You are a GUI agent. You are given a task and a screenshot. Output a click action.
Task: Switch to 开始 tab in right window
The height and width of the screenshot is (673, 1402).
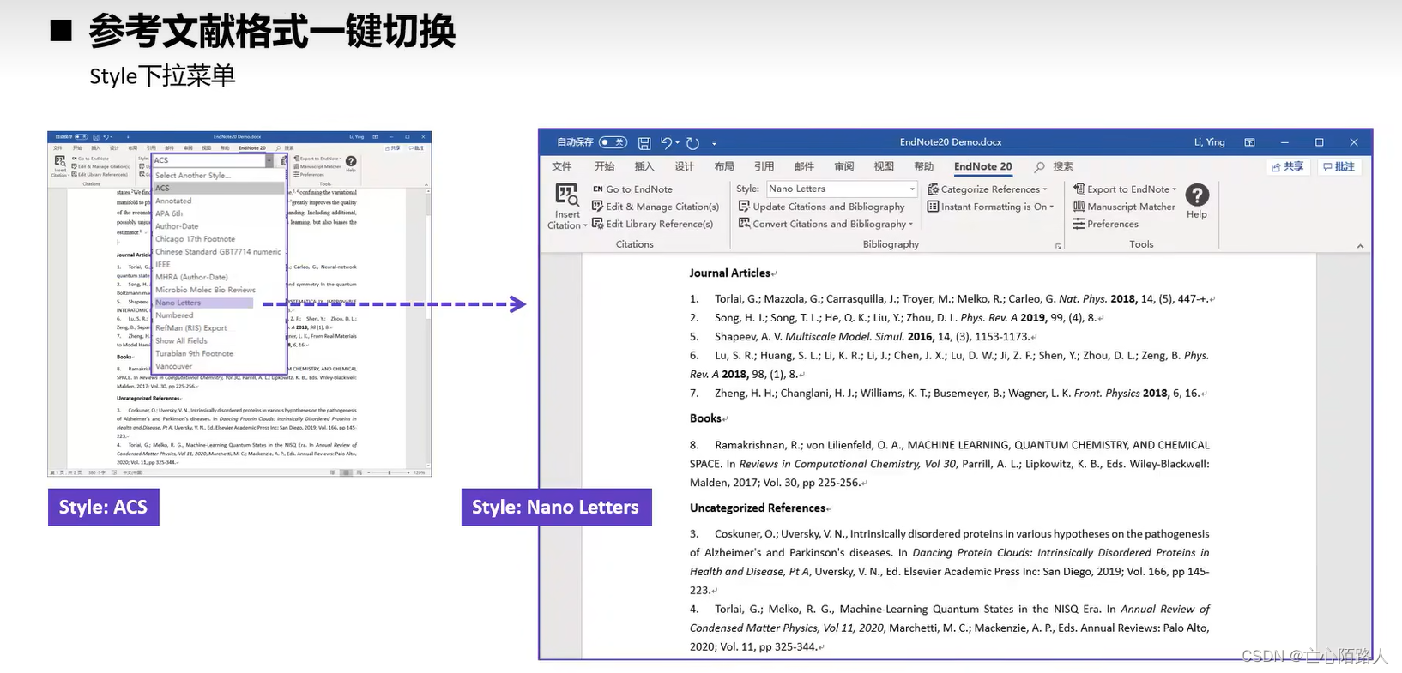[x=605, y=167]
